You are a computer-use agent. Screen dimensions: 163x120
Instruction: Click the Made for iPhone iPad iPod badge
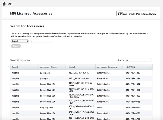137,13
